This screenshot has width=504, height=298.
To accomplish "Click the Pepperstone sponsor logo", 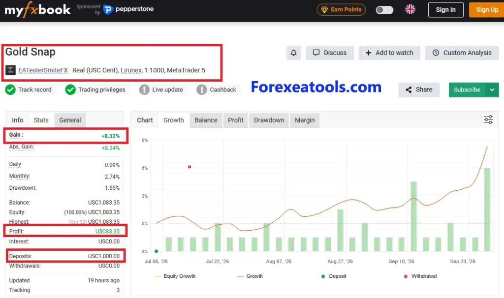I will click(x=128, y=10).
